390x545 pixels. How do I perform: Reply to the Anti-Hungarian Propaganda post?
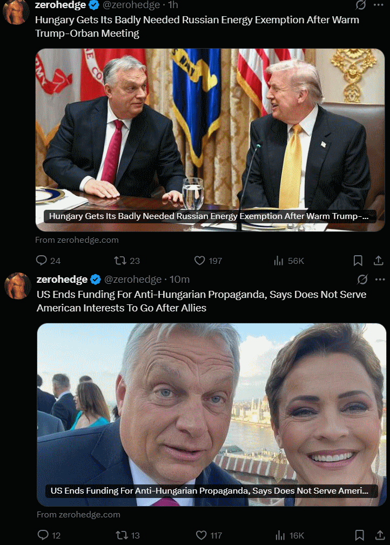tap(49, 535)
